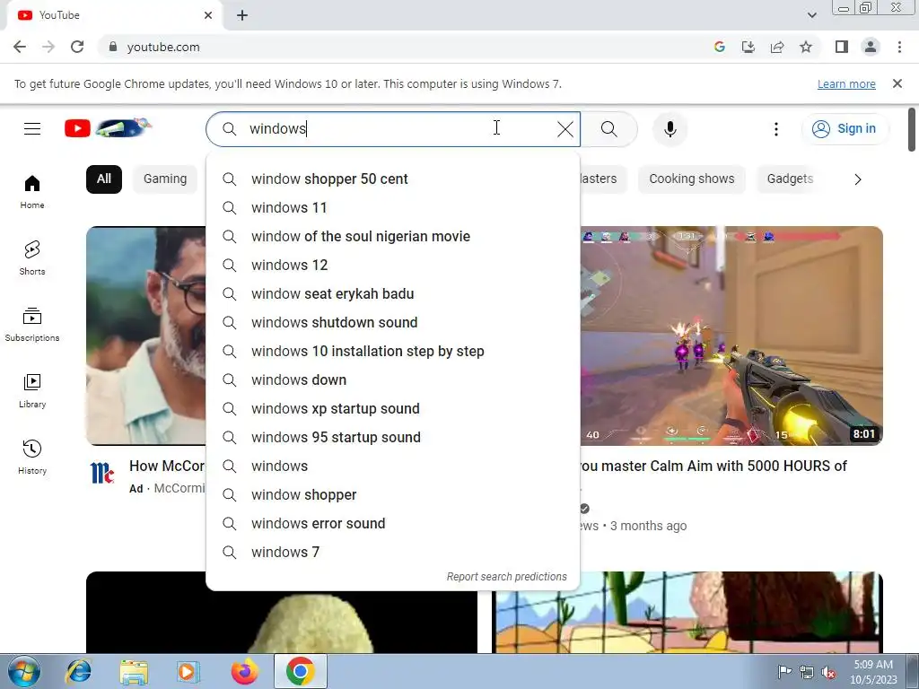Viewport: 919px width, 689px height.
Task: Click the McCormick channel logo
Action: pos(102,473)
